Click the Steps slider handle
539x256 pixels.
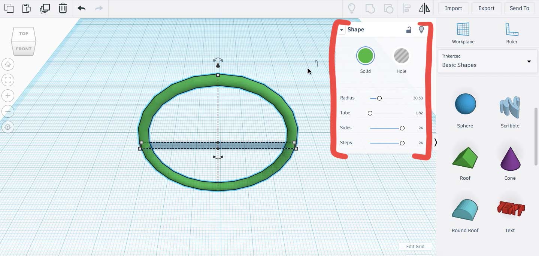tap(402, 143)
